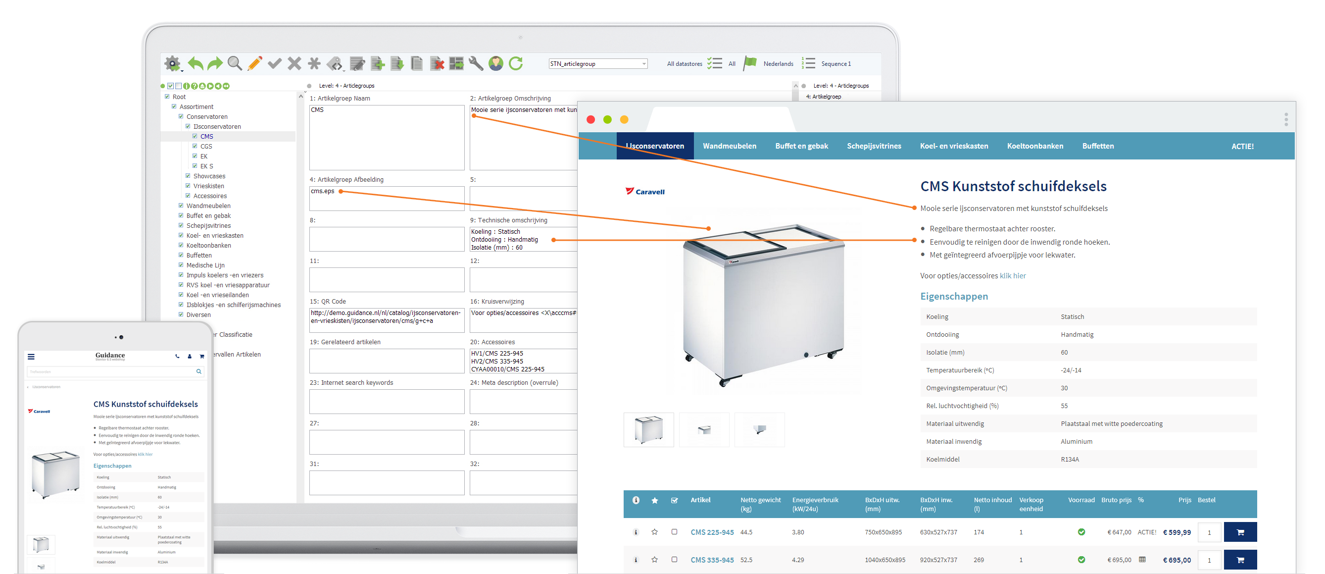
Task: Open the Wandmeubelen webshop menu
Action: (730, 146)
